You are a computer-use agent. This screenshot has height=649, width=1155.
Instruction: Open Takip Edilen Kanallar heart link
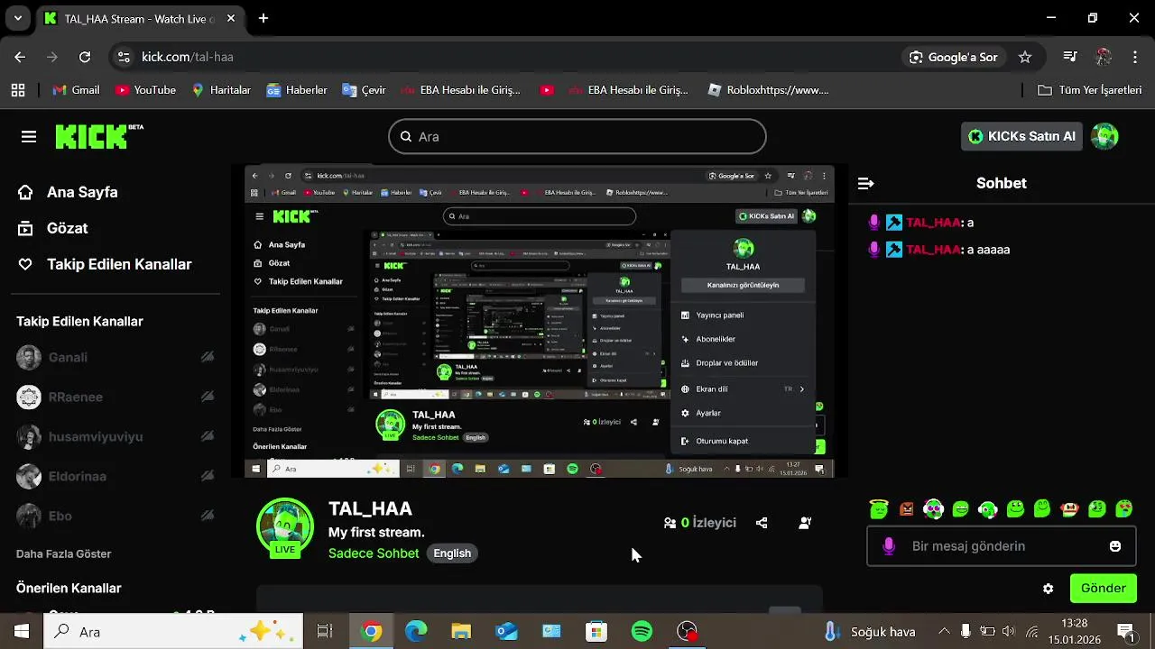pos(105,264)
